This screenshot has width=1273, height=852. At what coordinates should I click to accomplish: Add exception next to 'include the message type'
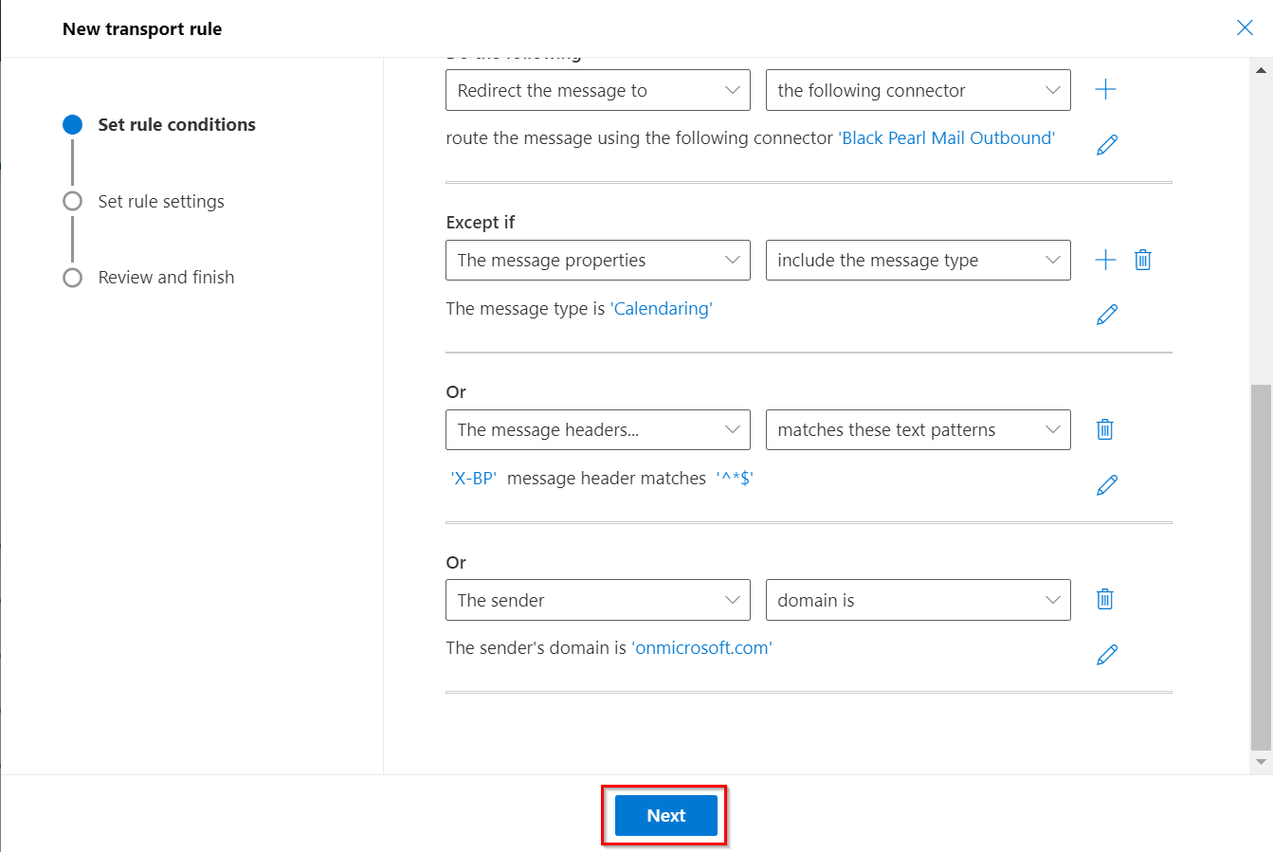(x=1105, y=260)
